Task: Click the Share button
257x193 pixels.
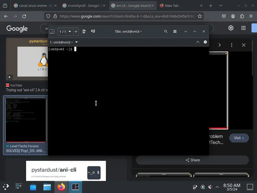Action: coord(192,160)
